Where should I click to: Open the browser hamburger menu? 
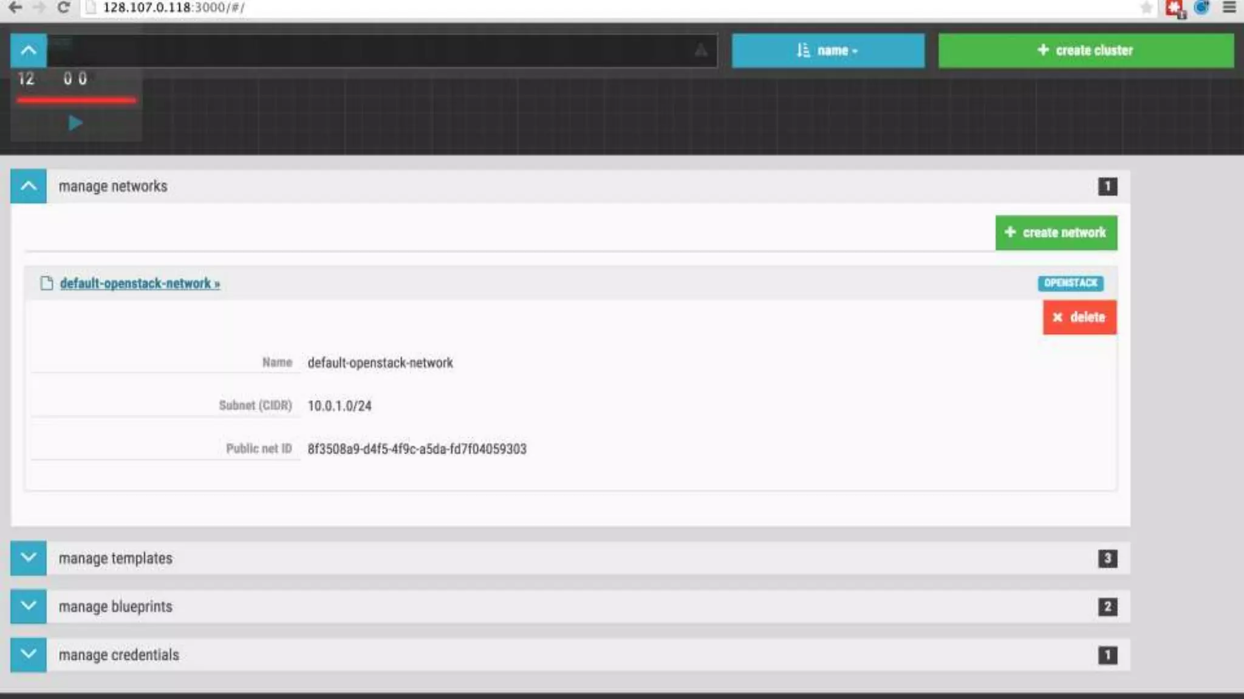(1229, 8)
